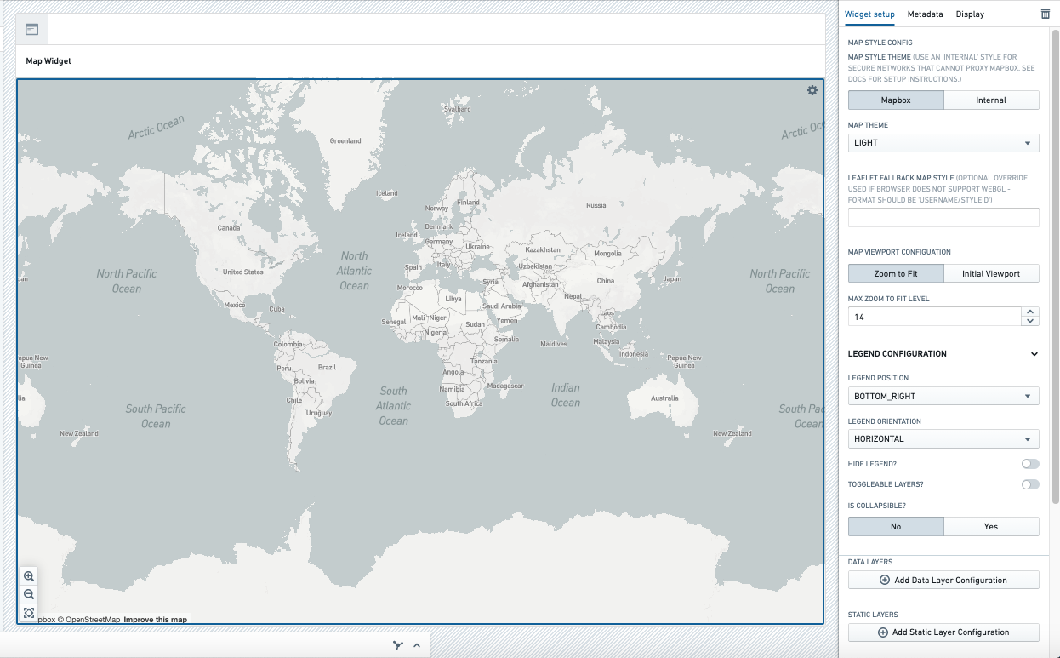Select the Internal map style theme

click(991, 100)
